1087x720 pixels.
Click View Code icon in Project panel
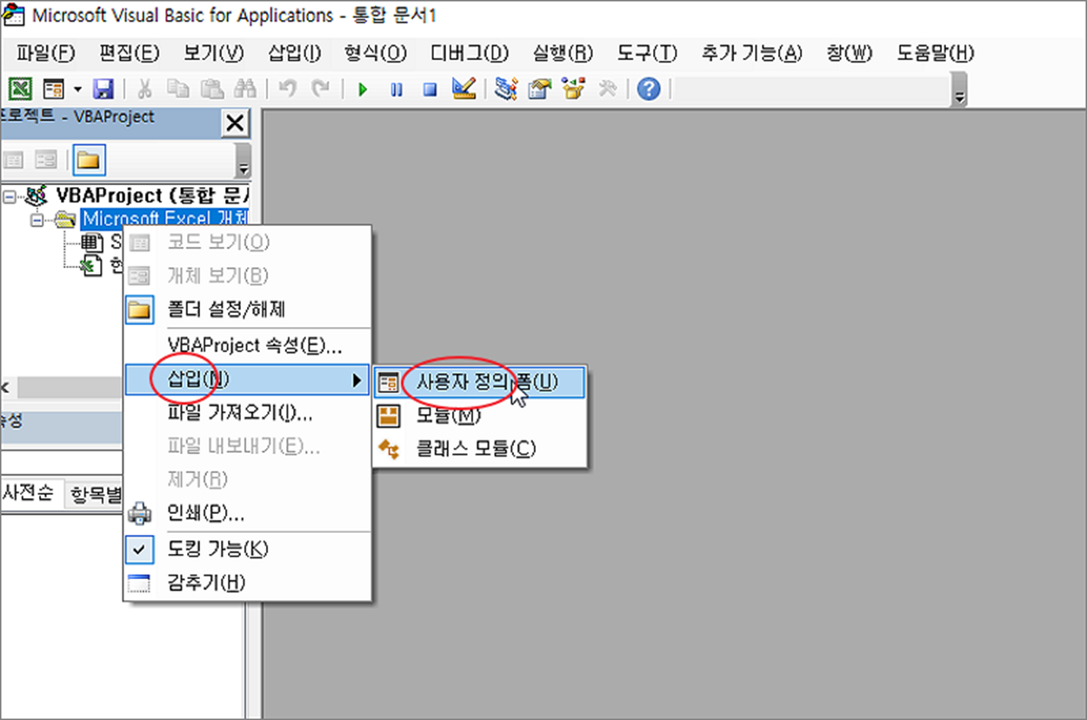pyautogui.click(x=14, y=160)
